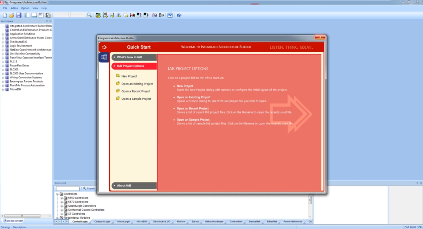This screenshot has height=229, width=423.
Task: Click the icon beside Open a Recent Project
Action: (118, 91)
